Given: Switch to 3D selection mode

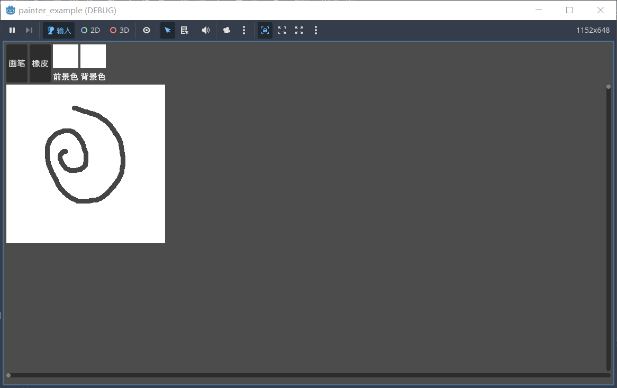Looking at the screenshot, I should coord(120,31).
